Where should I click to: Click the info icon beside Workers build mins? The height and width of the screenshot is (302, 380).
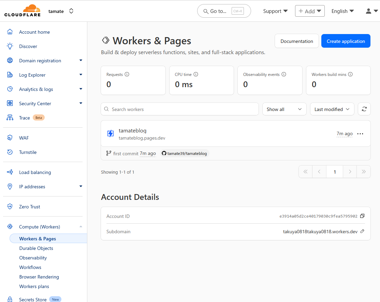tap(350, 74)
